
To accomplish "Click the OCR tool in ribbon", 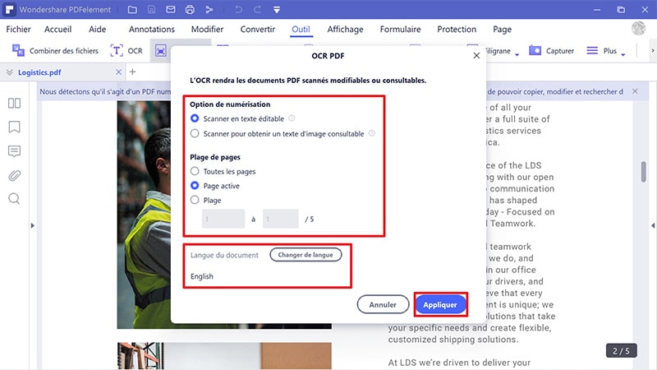I will 126,51.
